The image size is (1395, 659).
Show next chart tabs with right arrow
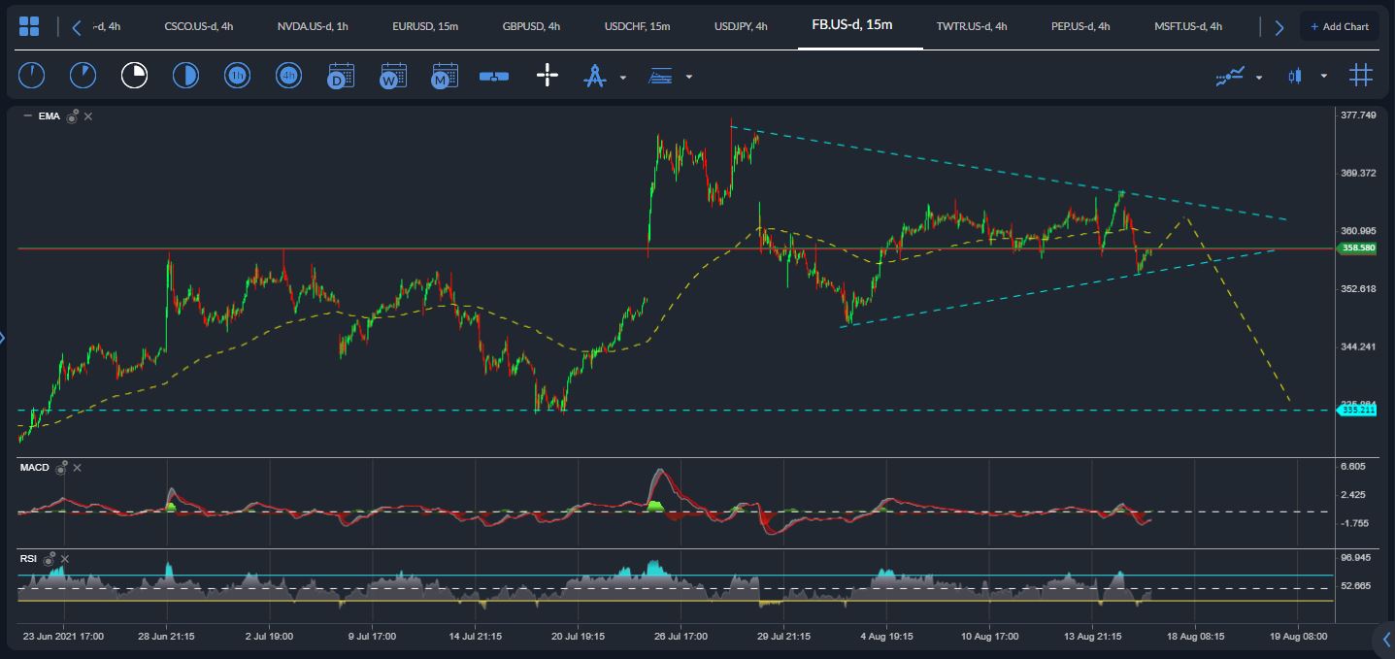1279,27
